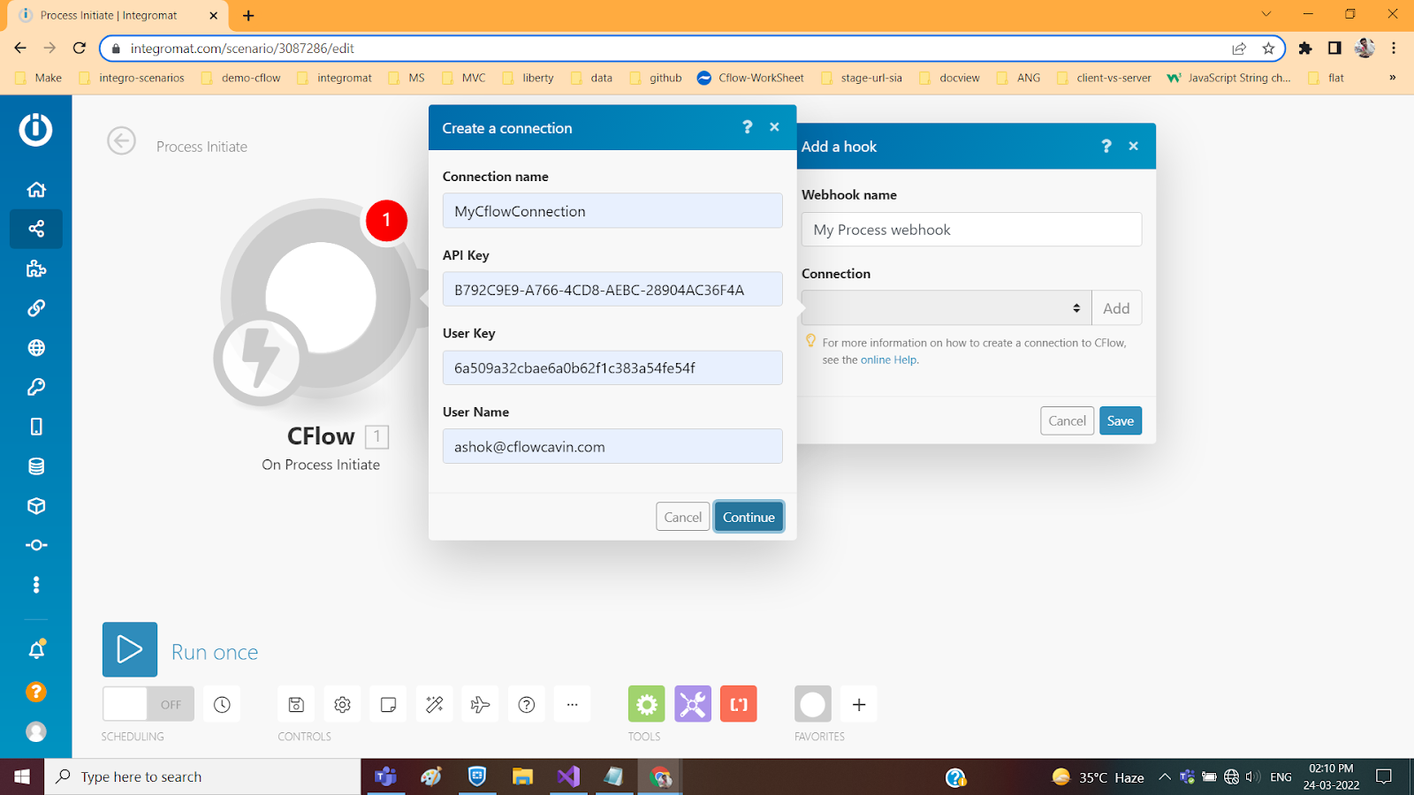Open the controls more options ellipsis
Viewport: 1414px width, 795px height.
point(573,704)
